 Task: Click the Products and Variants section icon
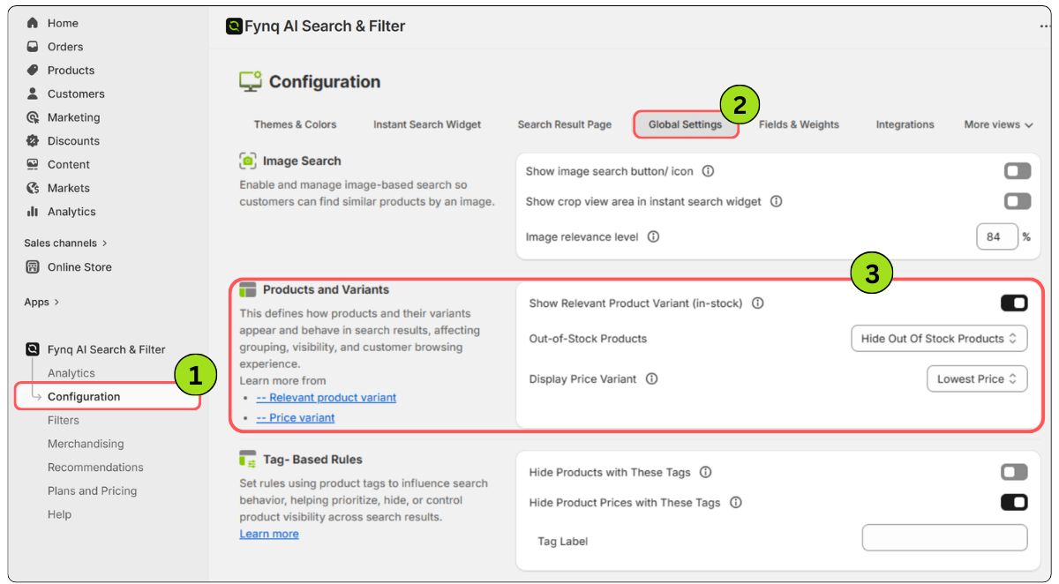(x=247, y=289)
